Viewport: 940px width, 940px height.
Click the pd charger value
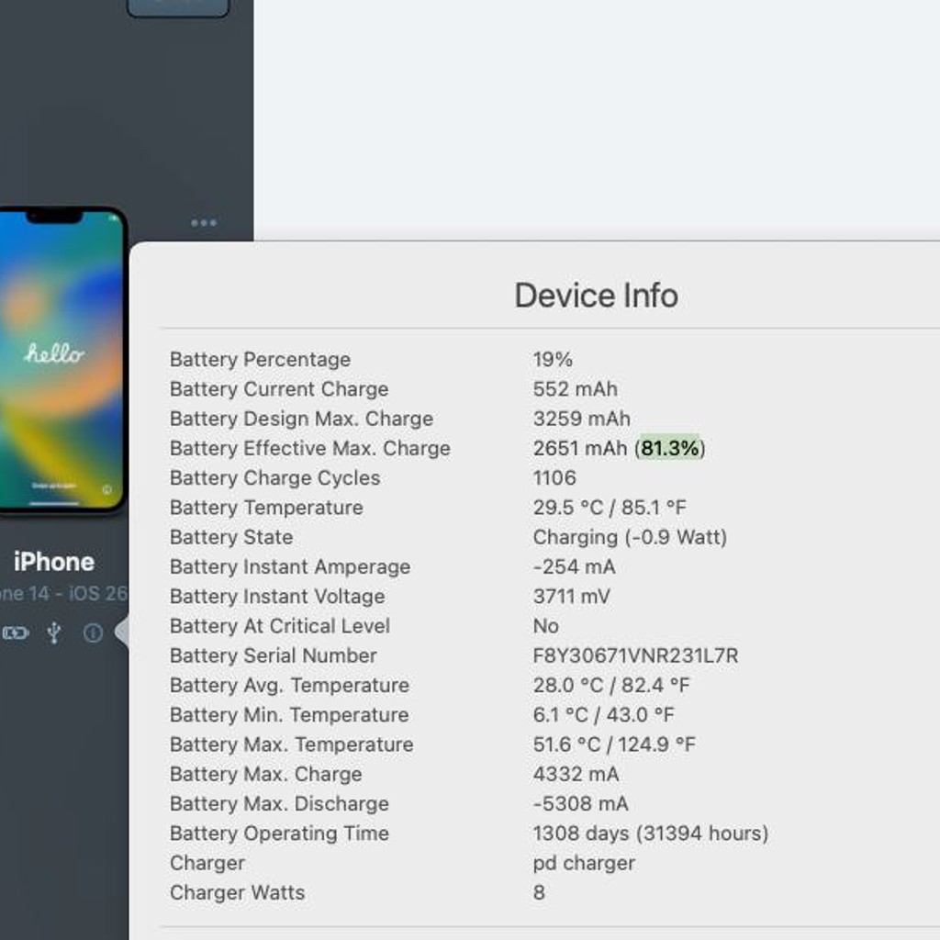click(584, 863)
